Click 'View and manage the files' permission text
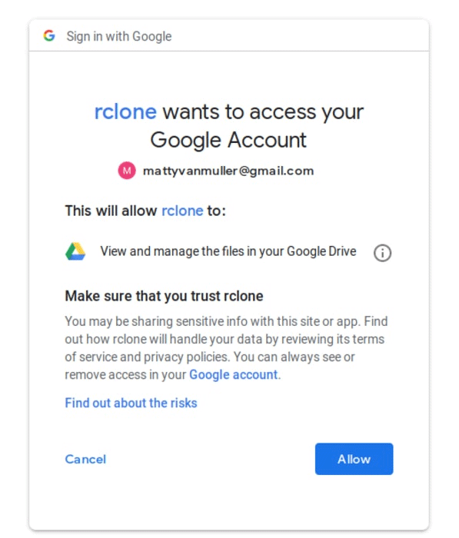Viewport: 459px width, 538px height. point(228,251)
